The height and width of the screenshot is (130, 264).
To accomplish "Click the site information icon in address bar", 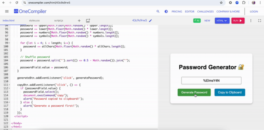I will (25, 3).
